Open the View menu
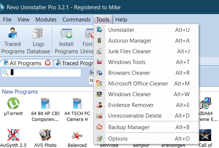The image size is (219, 148). click(23, 20)
